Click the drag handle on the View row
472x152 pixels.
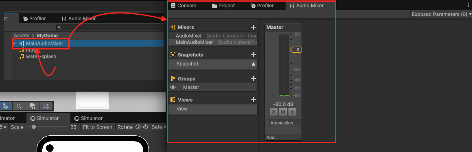pos(173,109)
